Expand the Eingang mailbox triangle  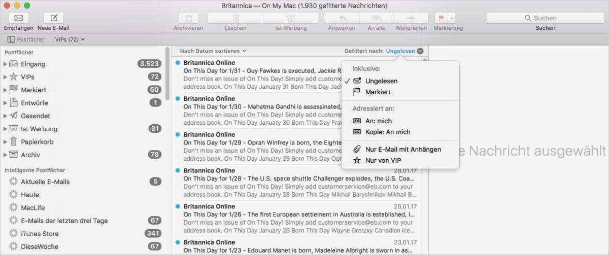coord(5,64)
